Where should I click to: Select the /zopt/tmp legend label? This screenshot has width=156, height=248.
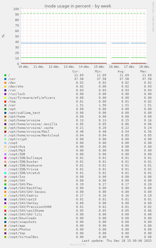pyautogui.click(x=17, y=233)
